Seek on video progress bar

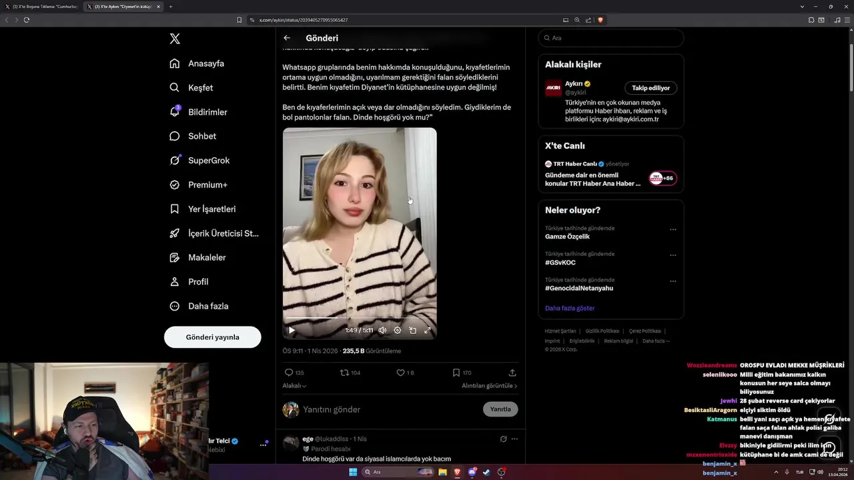pyautogui.click(x=360, y=319)
